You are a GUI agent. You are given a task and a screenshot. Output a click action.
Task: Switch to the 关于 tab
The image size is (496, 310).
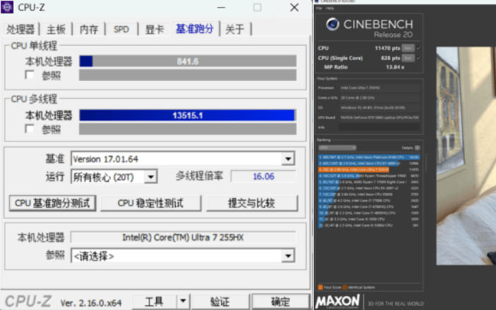pyautogui.click(x=235, y=30)
